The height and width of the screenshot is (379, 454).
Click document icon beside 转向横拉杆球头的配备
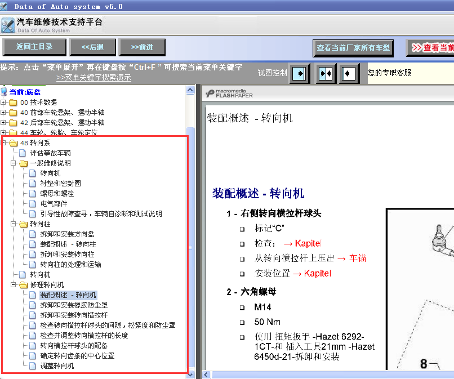(33, 345)
